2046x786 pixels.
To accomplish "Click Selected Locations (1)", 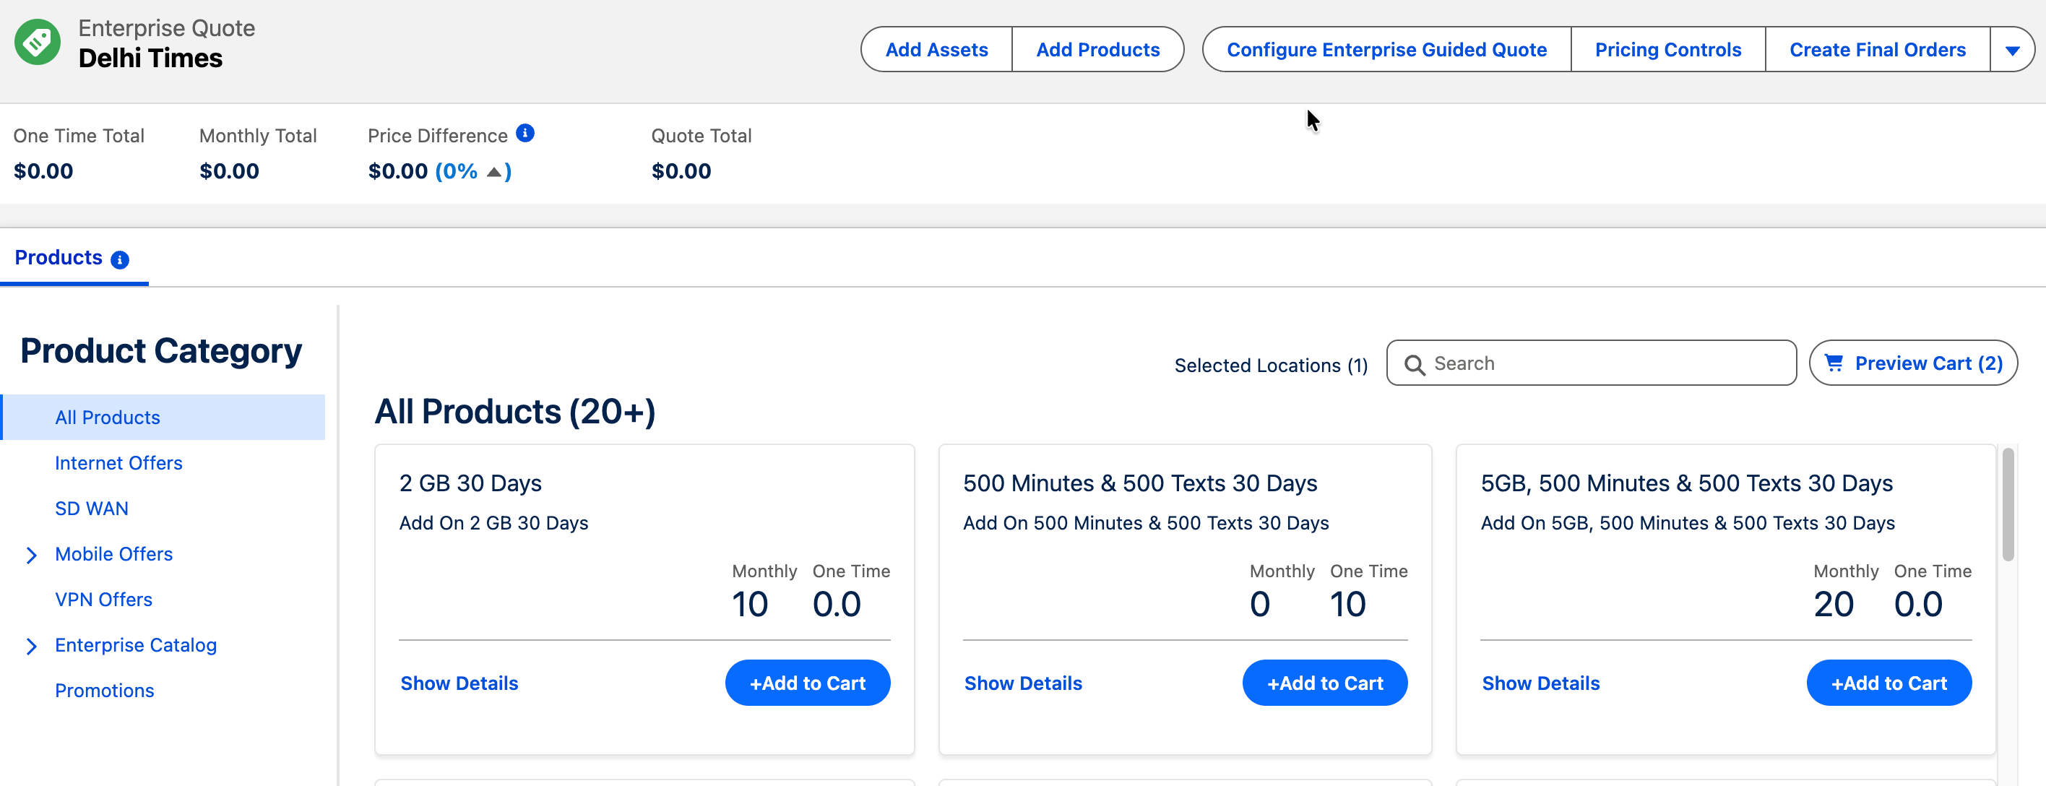I will pos(1271,366).
